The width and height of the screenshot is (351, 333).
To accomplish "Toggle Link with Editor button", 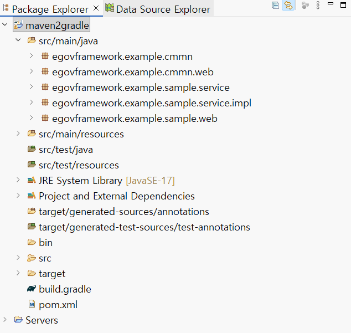I will pyautogui.click(x=288, y=6).
